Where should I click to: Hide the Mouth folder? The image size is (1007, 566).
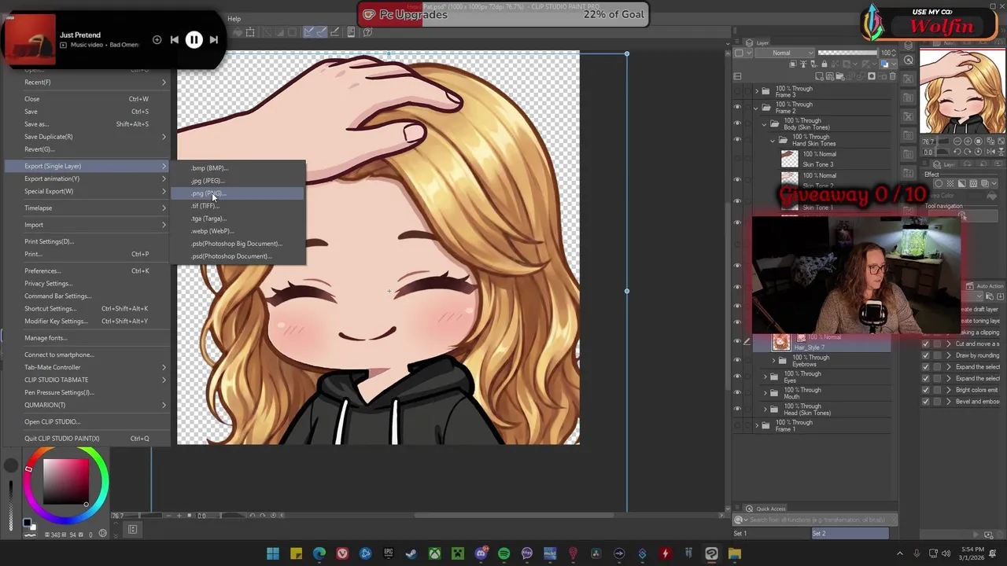click(737, 394)
